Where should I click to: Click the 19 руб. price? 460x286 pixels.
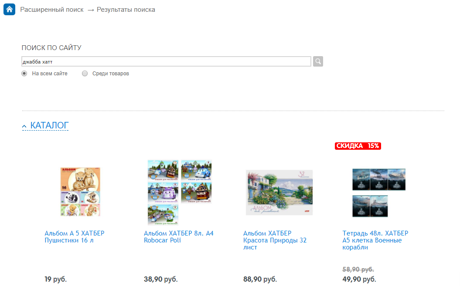(x=56, y=279)
